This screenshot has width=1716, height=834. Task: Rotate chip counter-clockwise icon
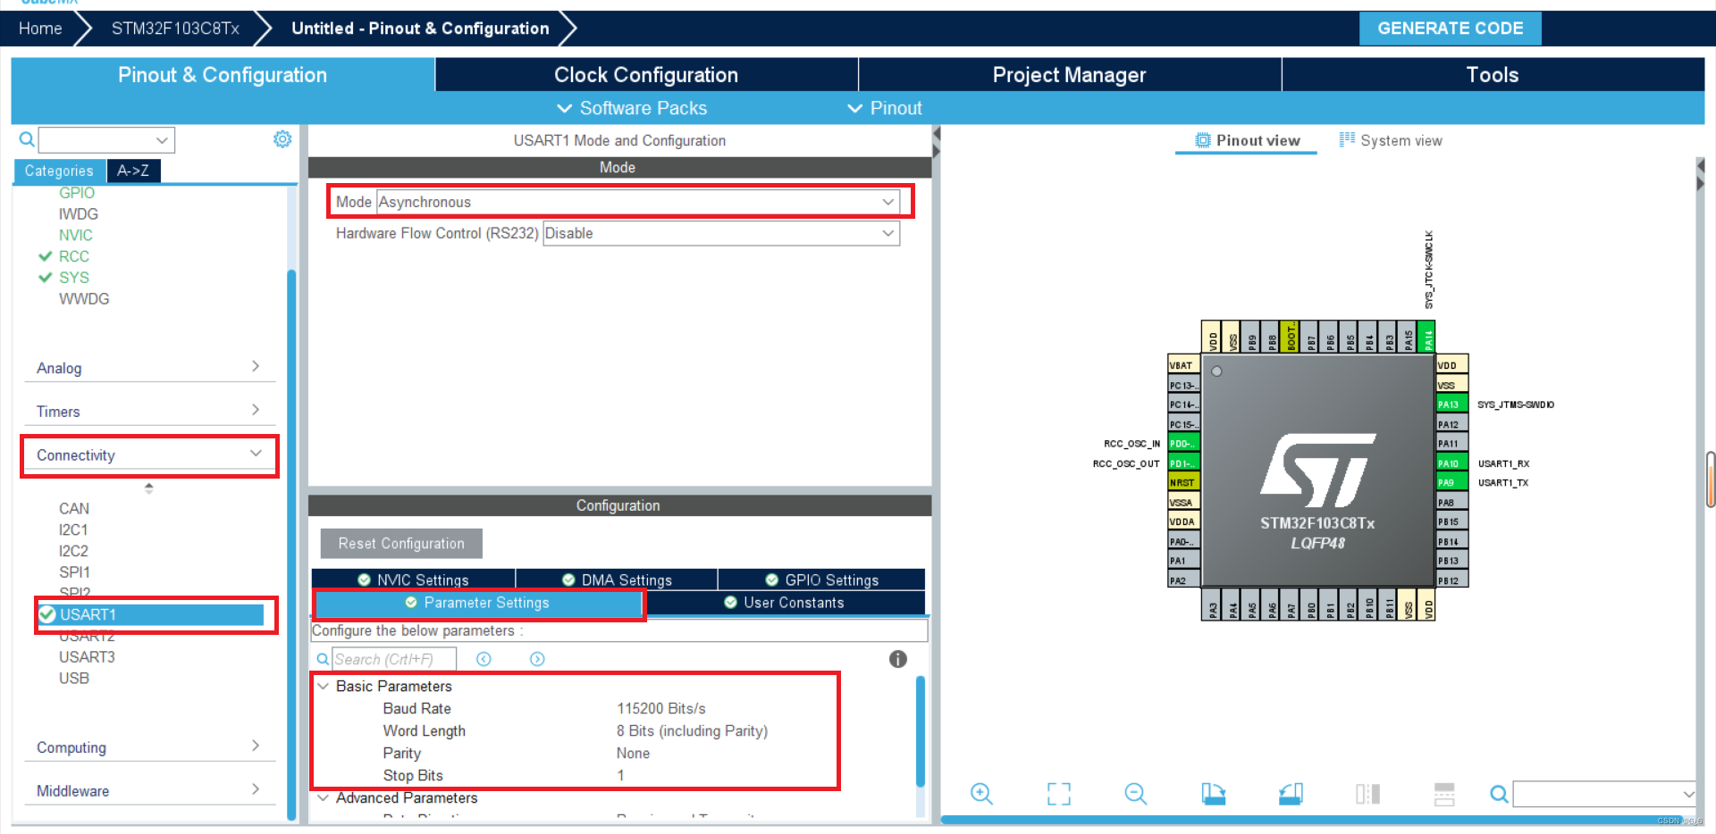tap(1291, 793)
